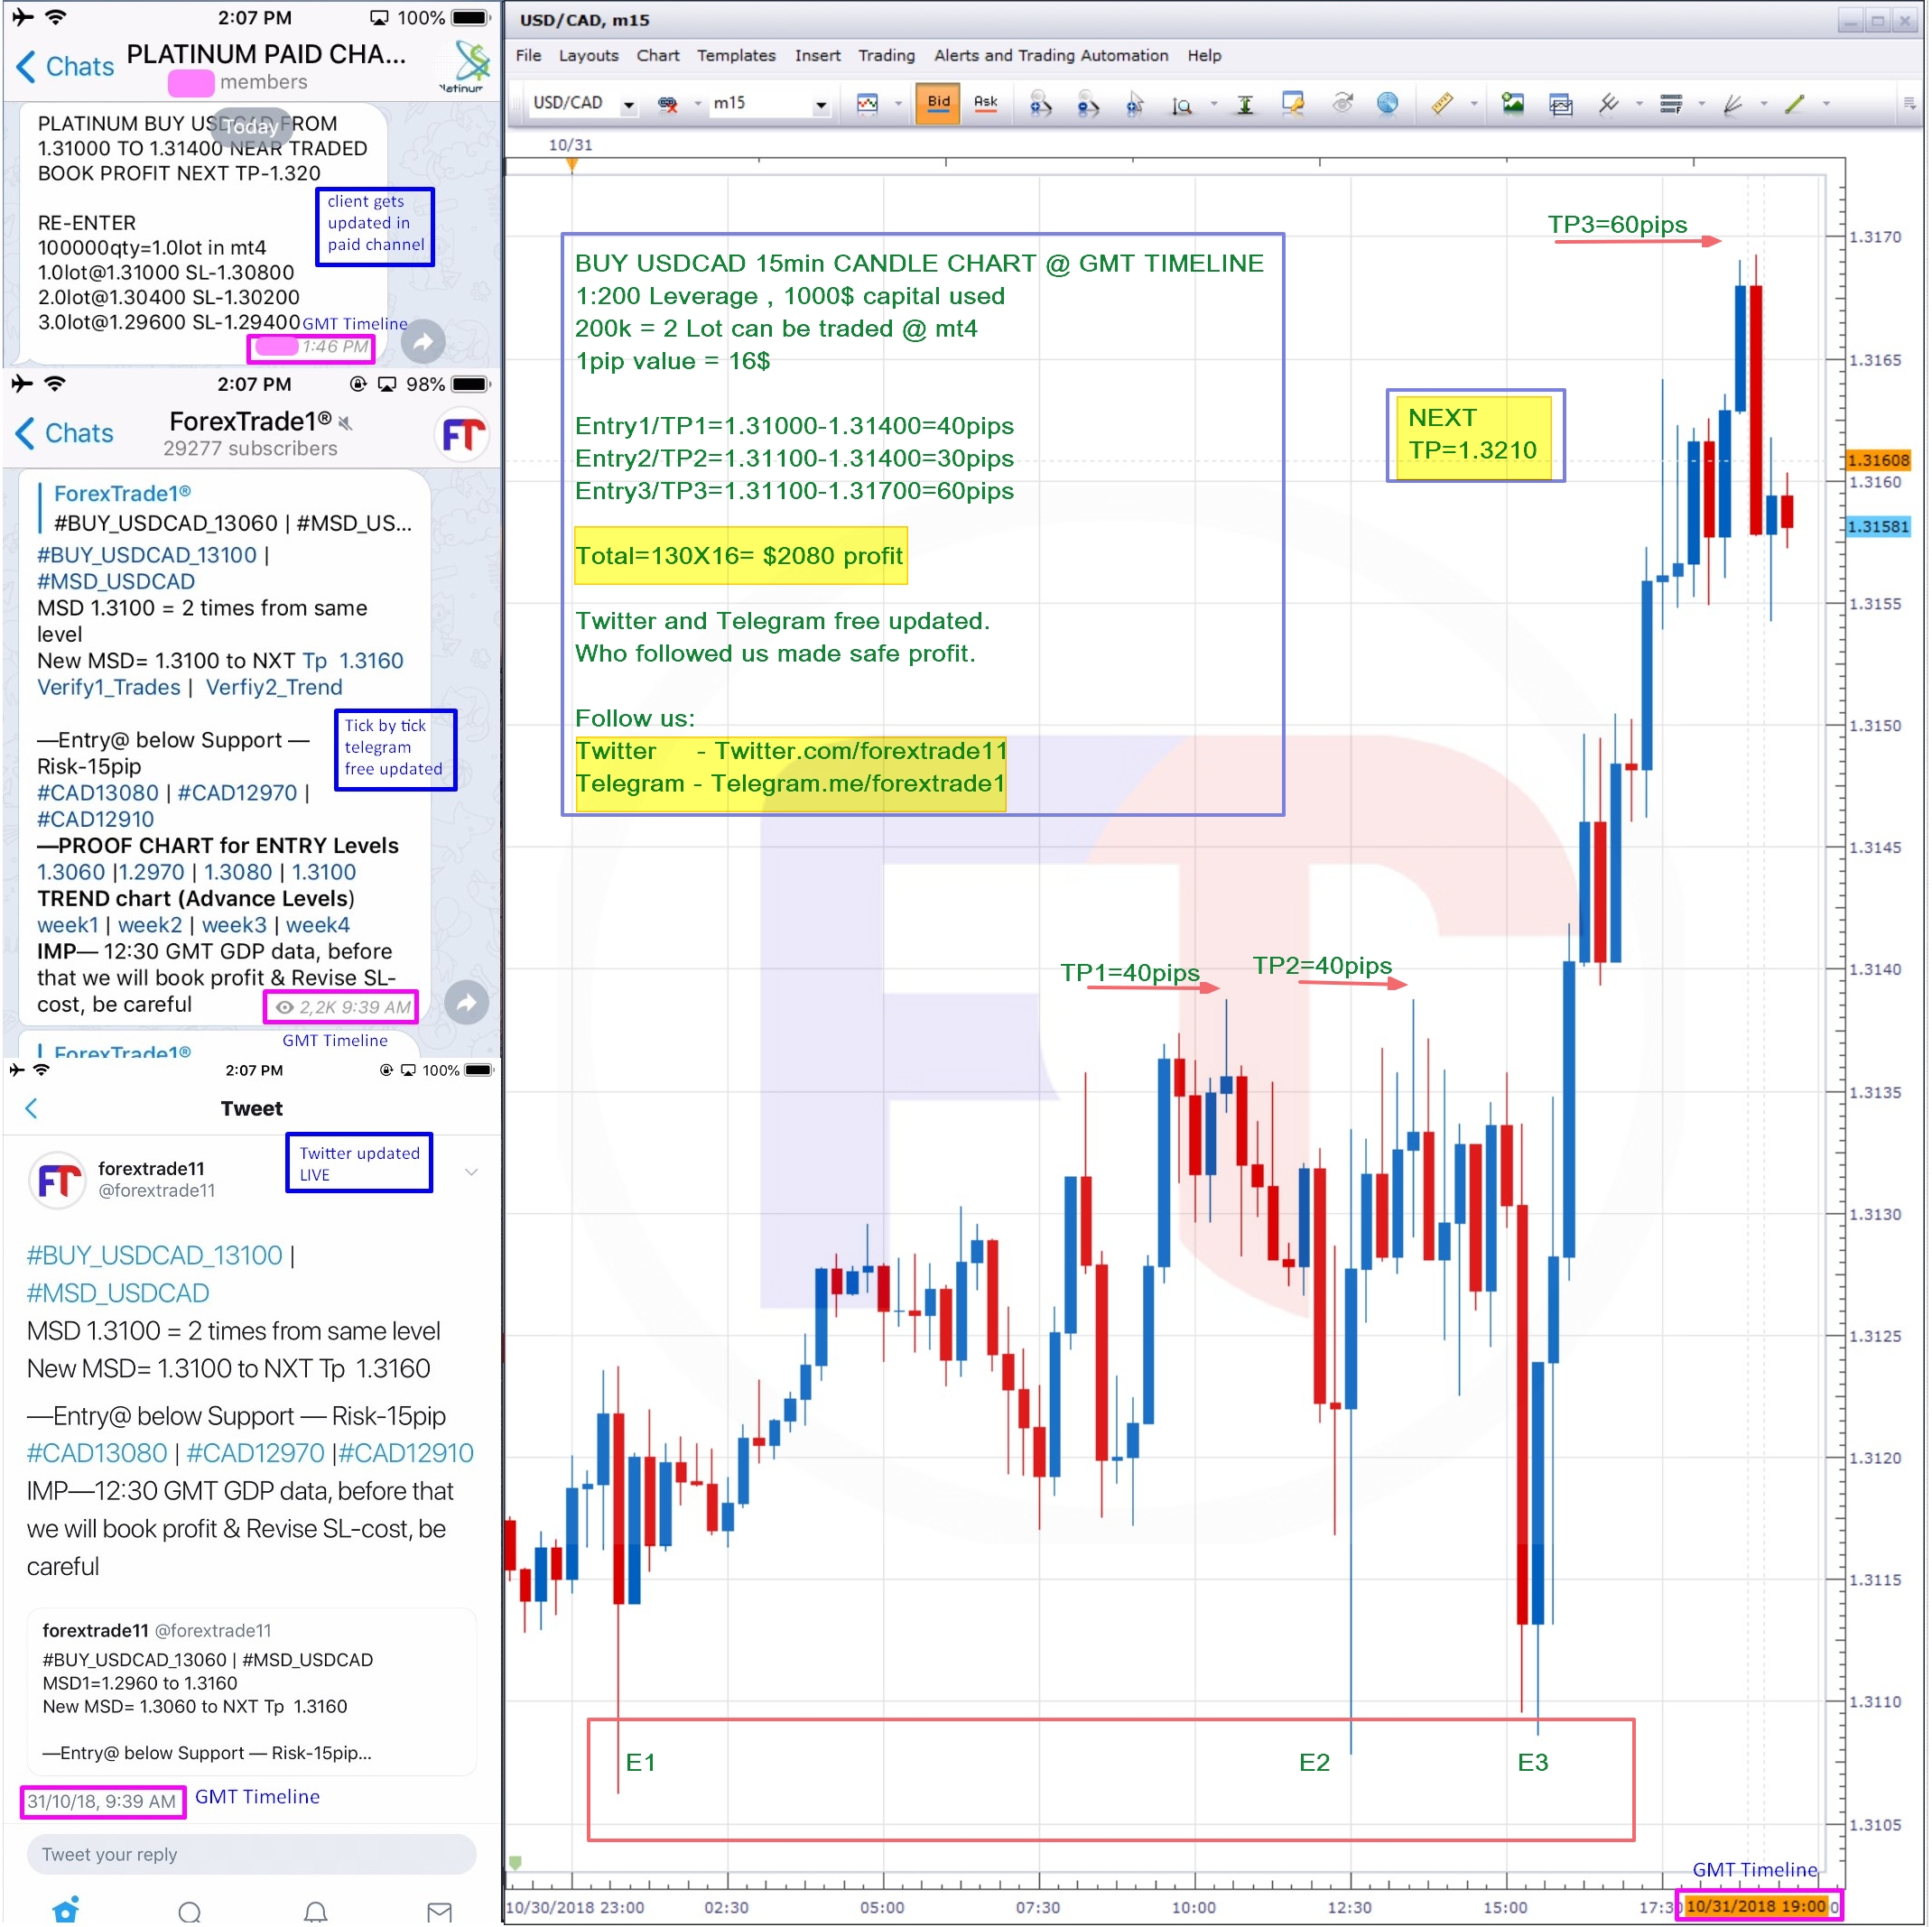Click forward arrow on Platinum chat message
The height and width of the screenshot is (1927, 1932).
[423, 342]
